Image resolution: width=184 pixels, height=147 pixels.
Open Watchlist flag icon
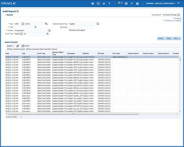tap(109, 3)
